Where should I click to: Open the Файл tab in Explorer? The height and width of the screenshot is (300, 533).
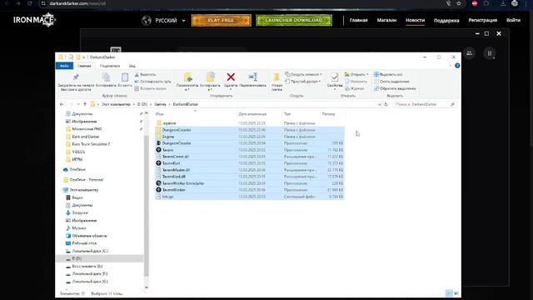pyautogui.click(x=64, y=66)
